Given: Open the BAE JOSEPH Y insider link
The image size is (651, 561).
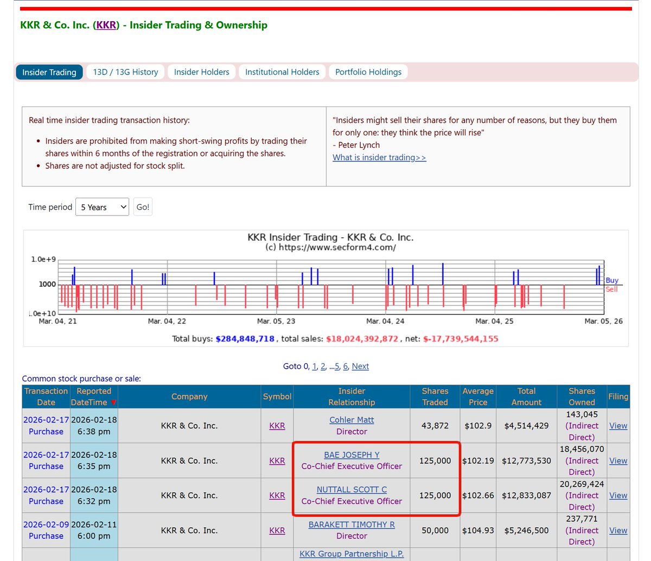Looking at the screenshot, I should click(x=352, y=455).
